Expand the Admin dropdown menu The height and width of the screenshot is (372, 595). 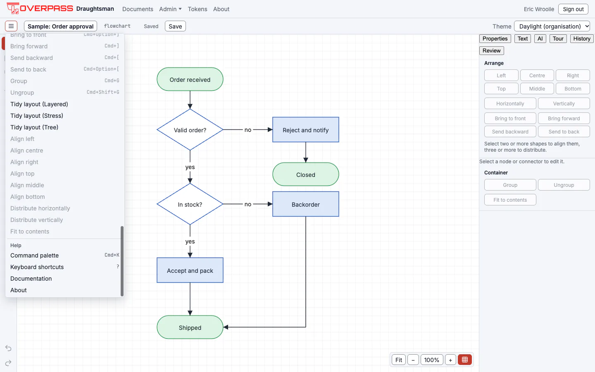tap(170, 9)
